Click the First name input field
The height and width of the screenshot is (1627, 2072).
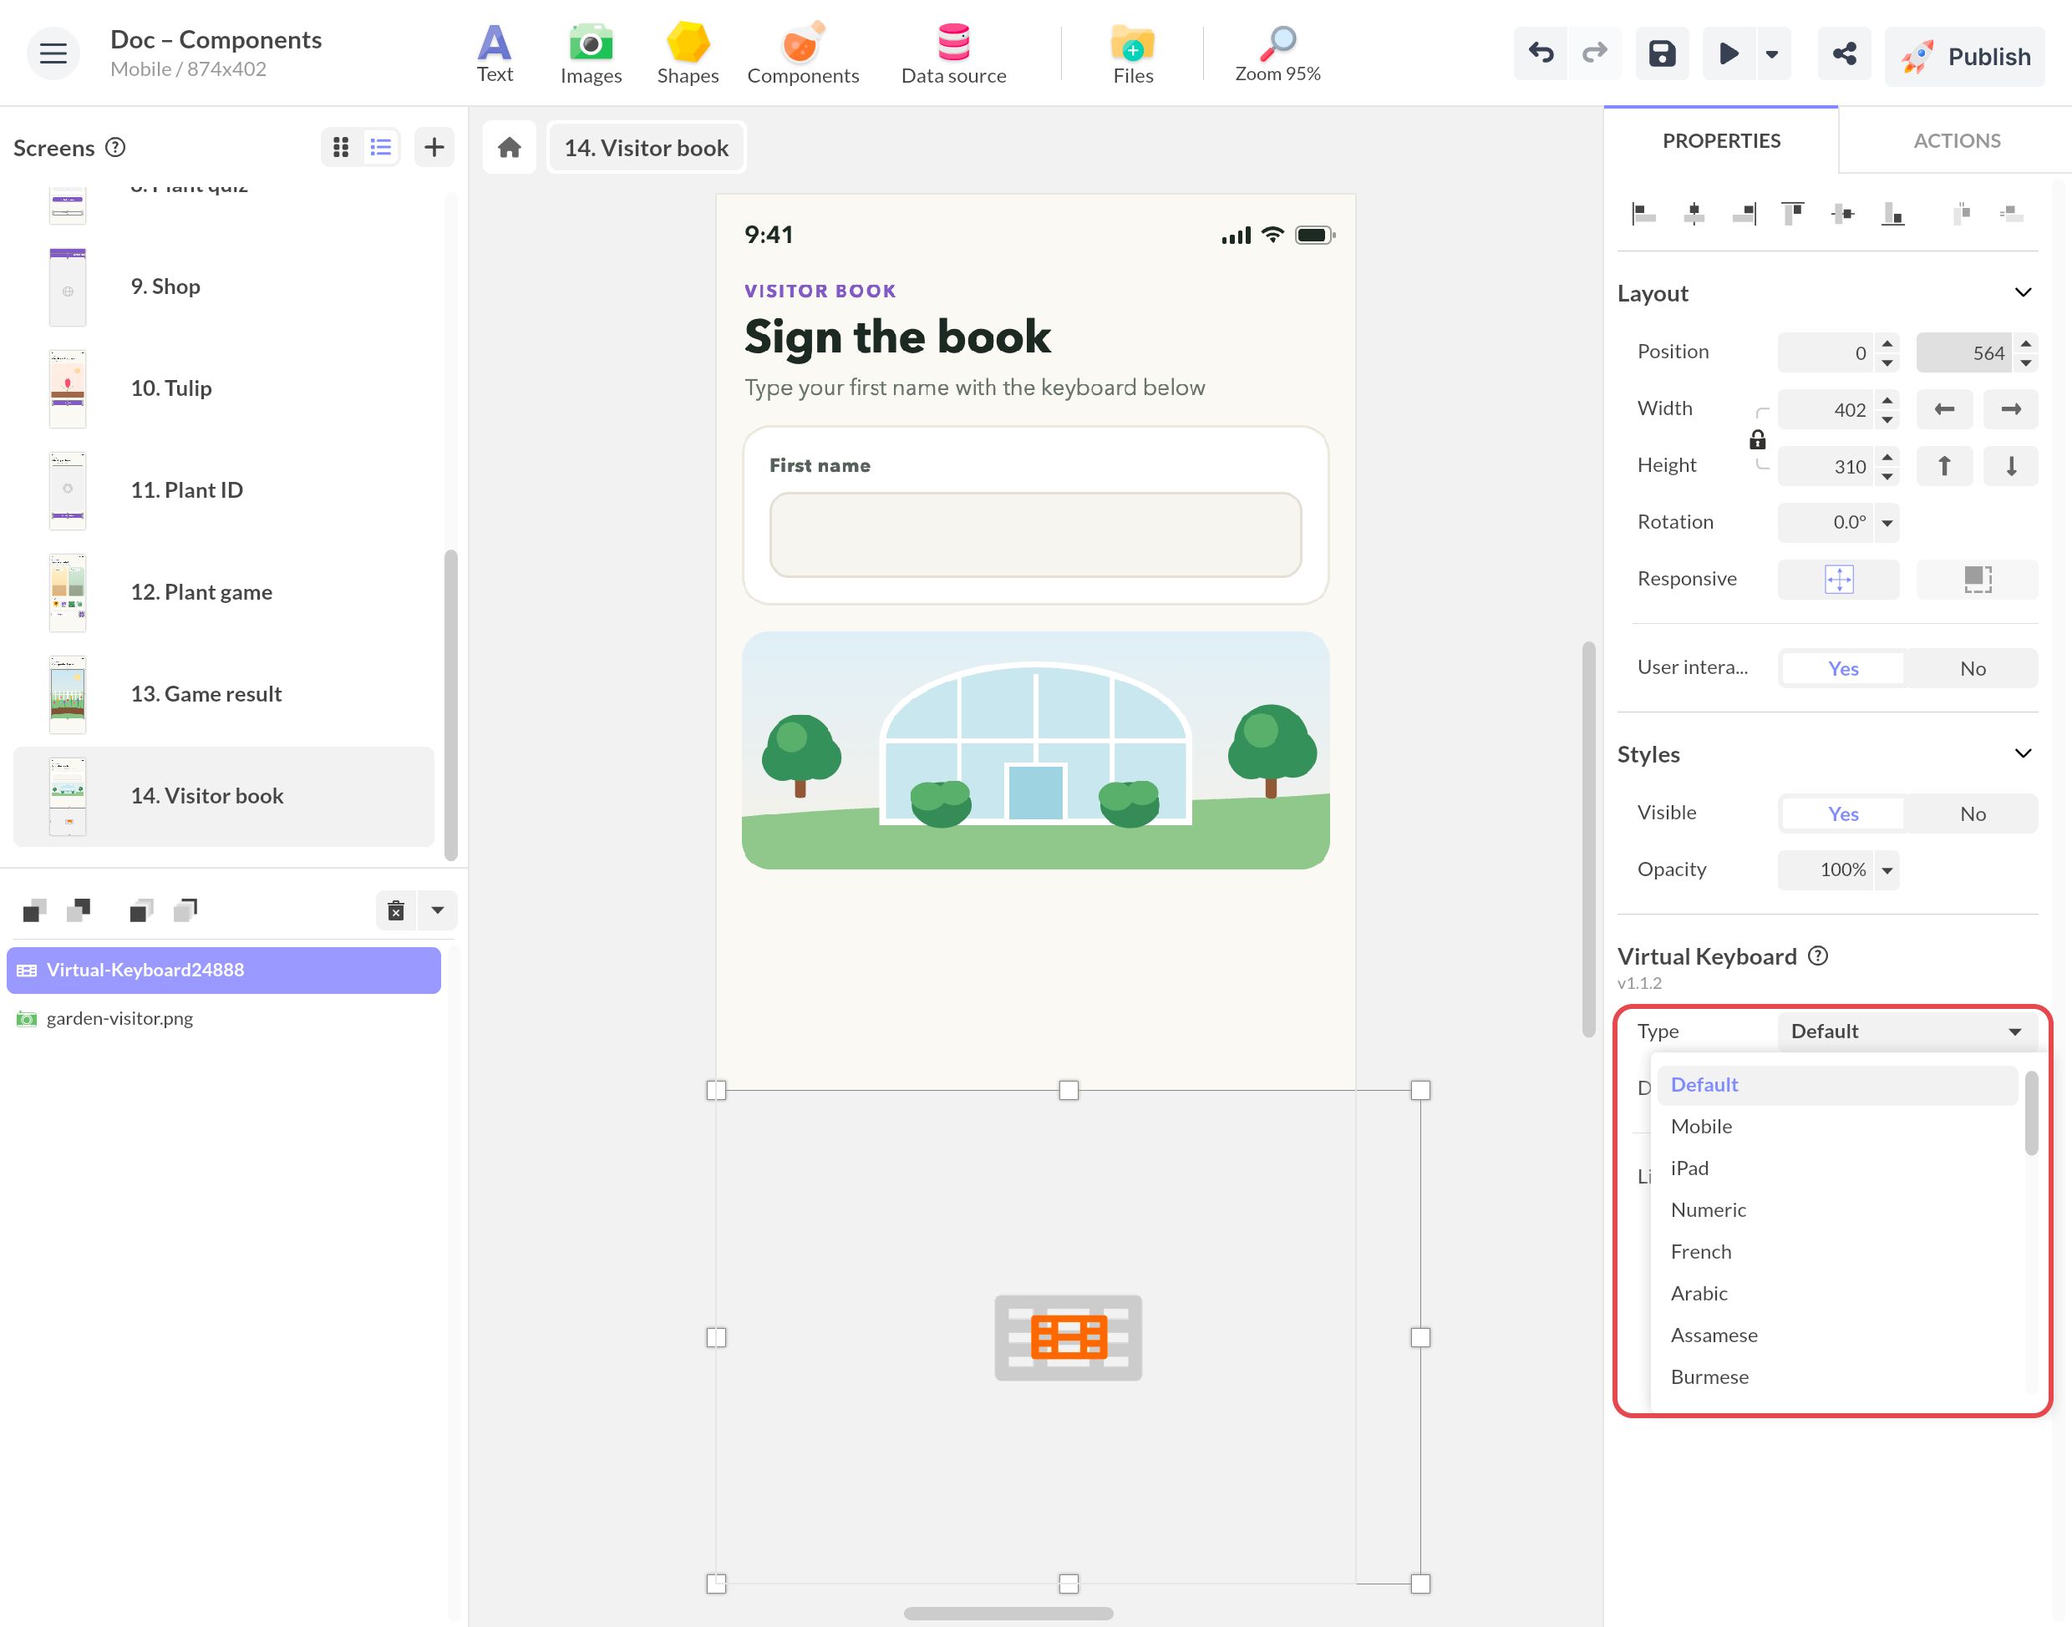tap(1034, 535)
